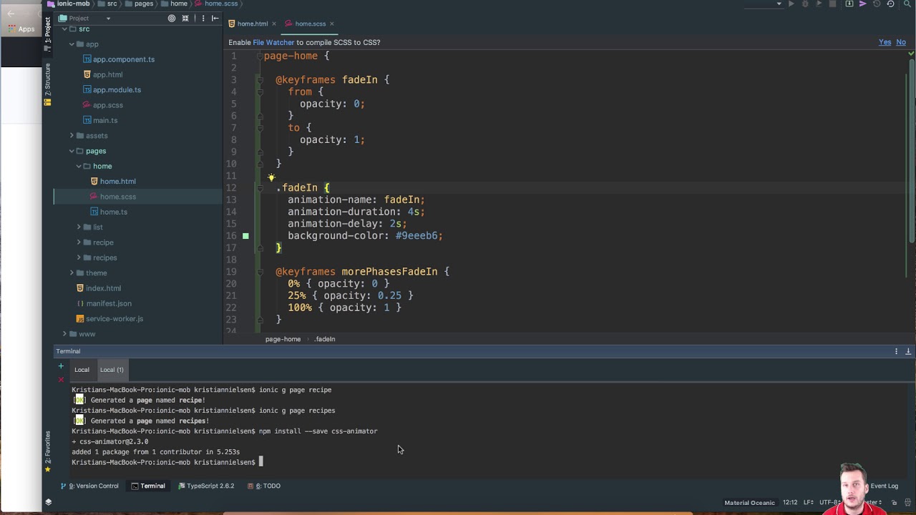
Task: Click the Revert rollback icon
Action: pos(890,4)
